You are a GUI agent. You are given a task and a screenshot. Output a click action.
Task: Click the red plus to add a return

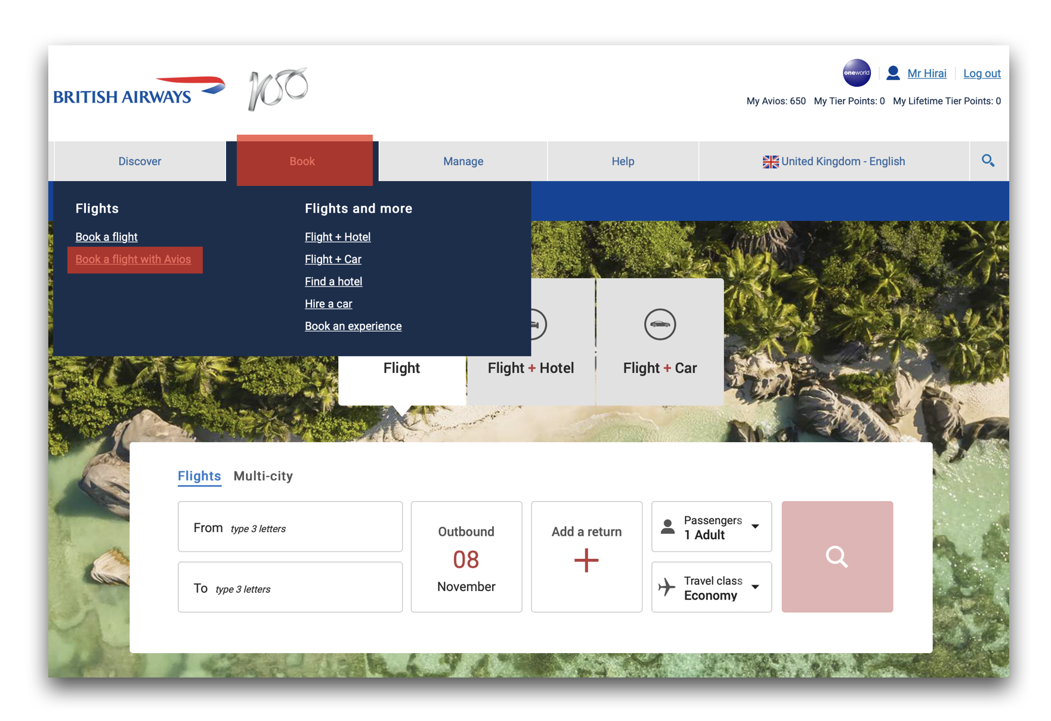coord(586,561)
